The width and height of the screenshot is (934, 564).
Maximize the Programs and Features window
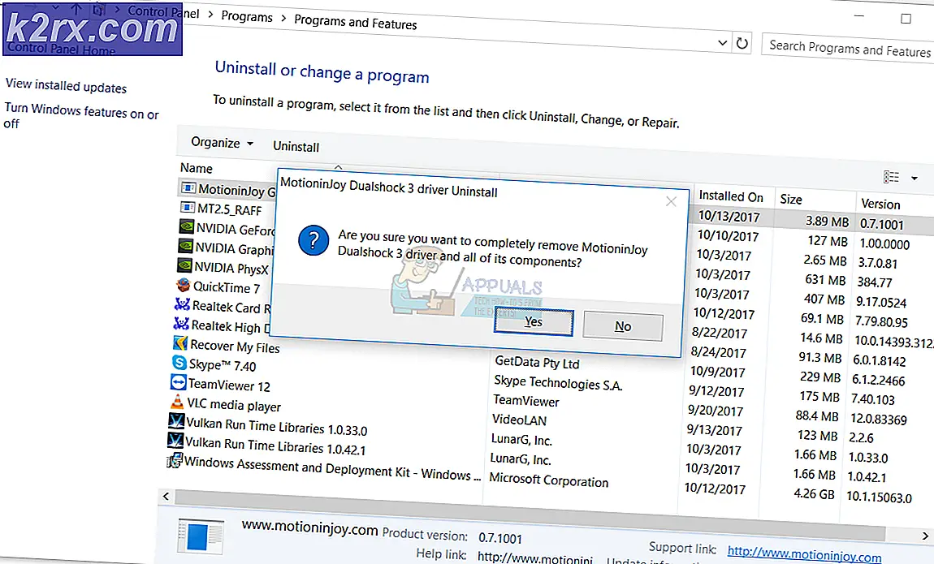pyautogui.click(x=906, y=19)
